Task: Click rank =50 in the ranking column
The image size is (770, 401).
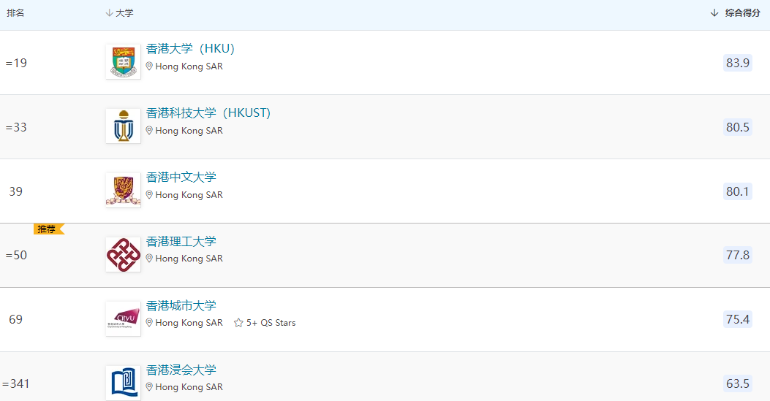Action: point(16,255)
